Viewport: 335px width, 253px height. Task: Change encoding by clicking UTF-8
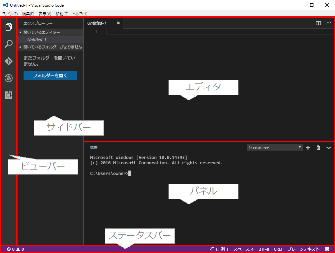pos(264,249)
